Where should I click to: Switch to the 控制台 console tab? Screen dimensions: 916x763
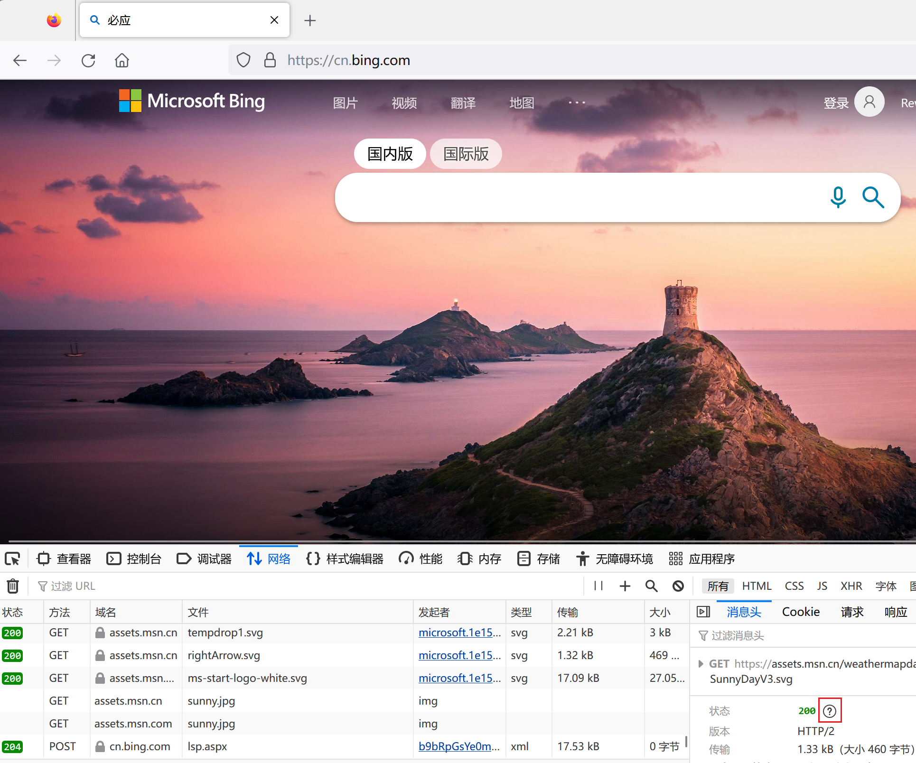(134, 559)
